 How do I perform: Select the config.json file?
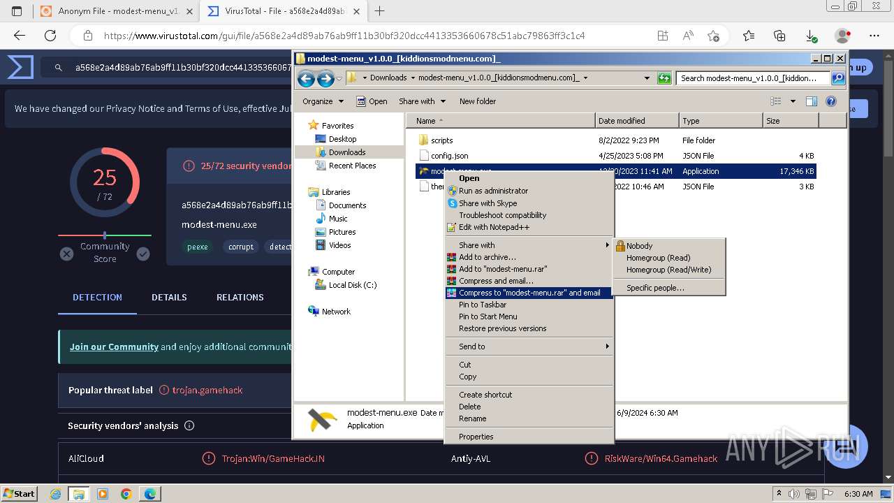tap(449, 156)
